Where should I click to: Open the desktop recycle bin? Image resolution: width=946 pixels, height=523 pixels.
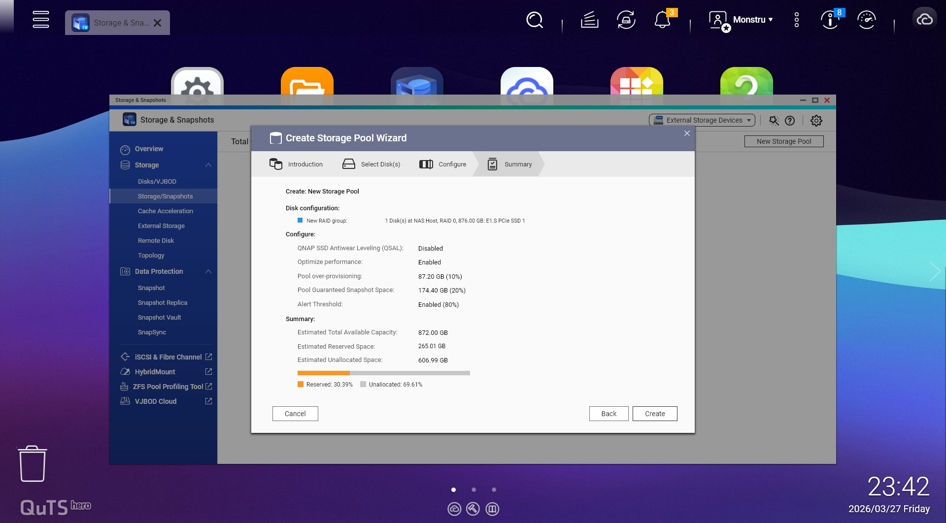pyautogui.click(x=33, y=463)
